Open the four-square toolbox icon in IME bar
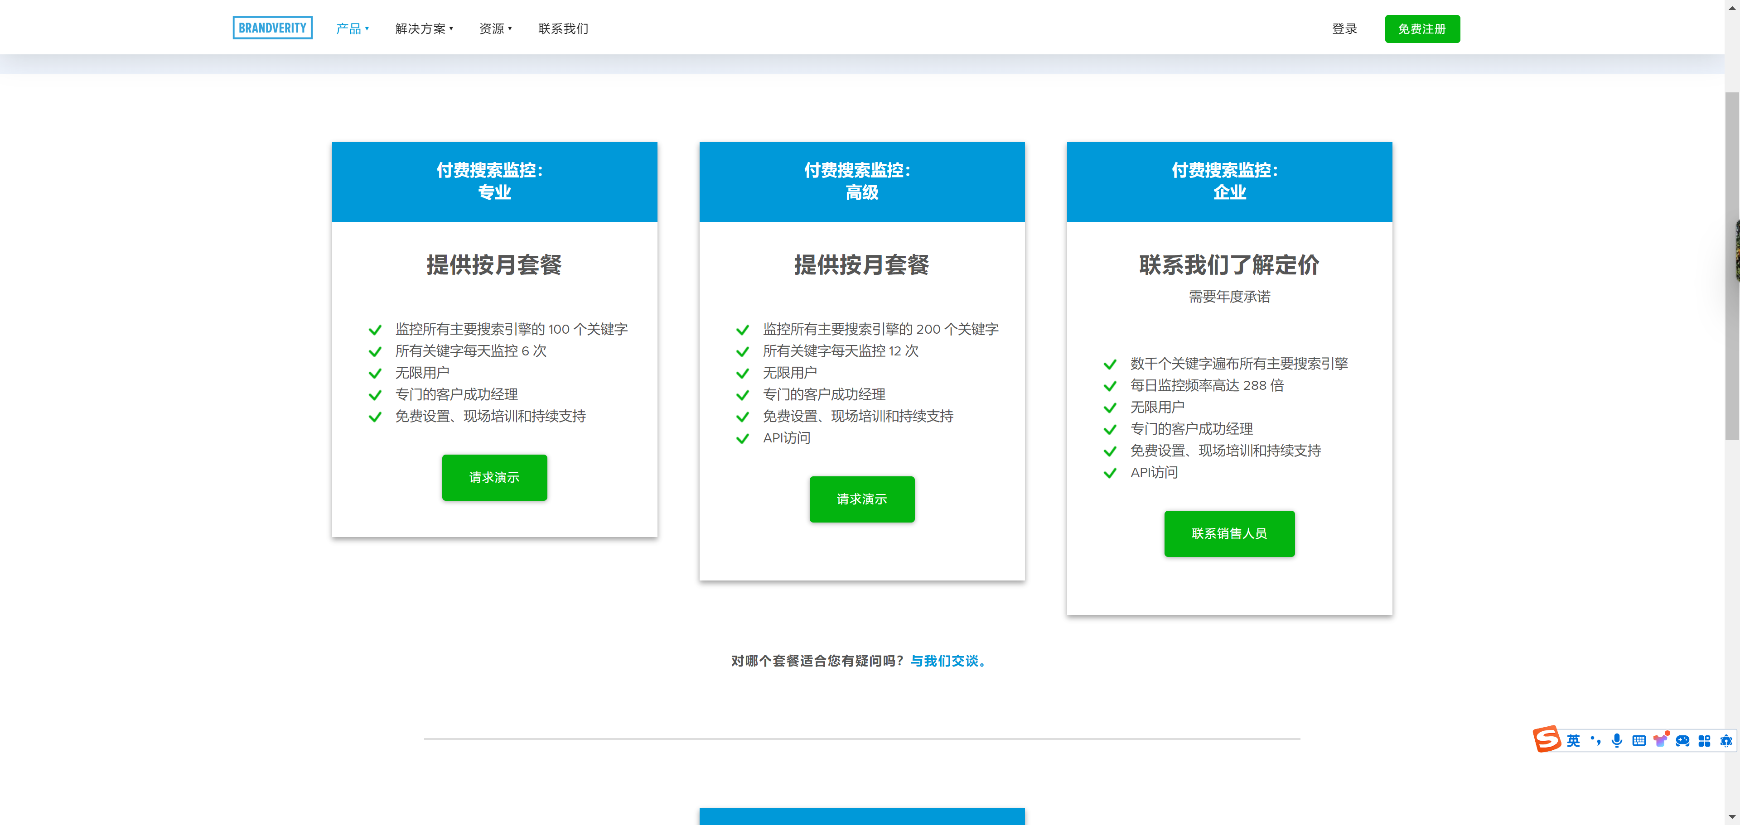This screenshot has height=825, width=1740. click(1704, 741)
